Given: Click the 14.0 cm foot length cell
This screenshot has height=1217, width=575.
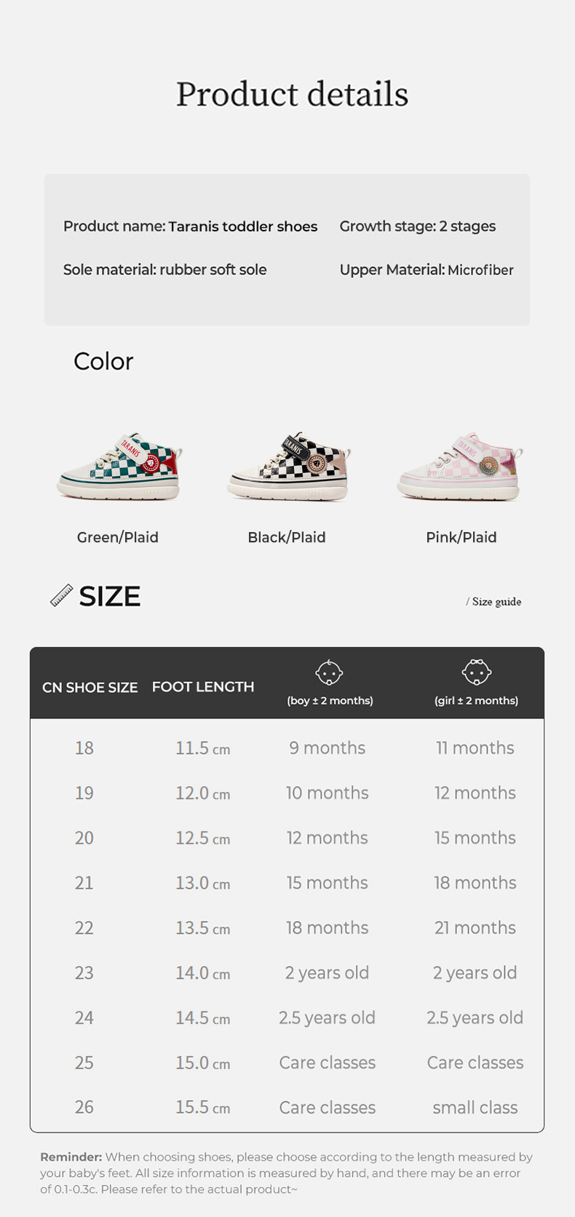Looking at the screenshot, I should (202, 973).
